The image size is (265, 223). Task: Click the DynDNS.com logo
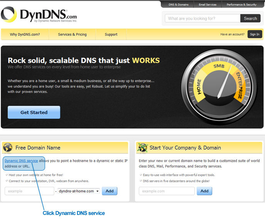pos(39,15)
